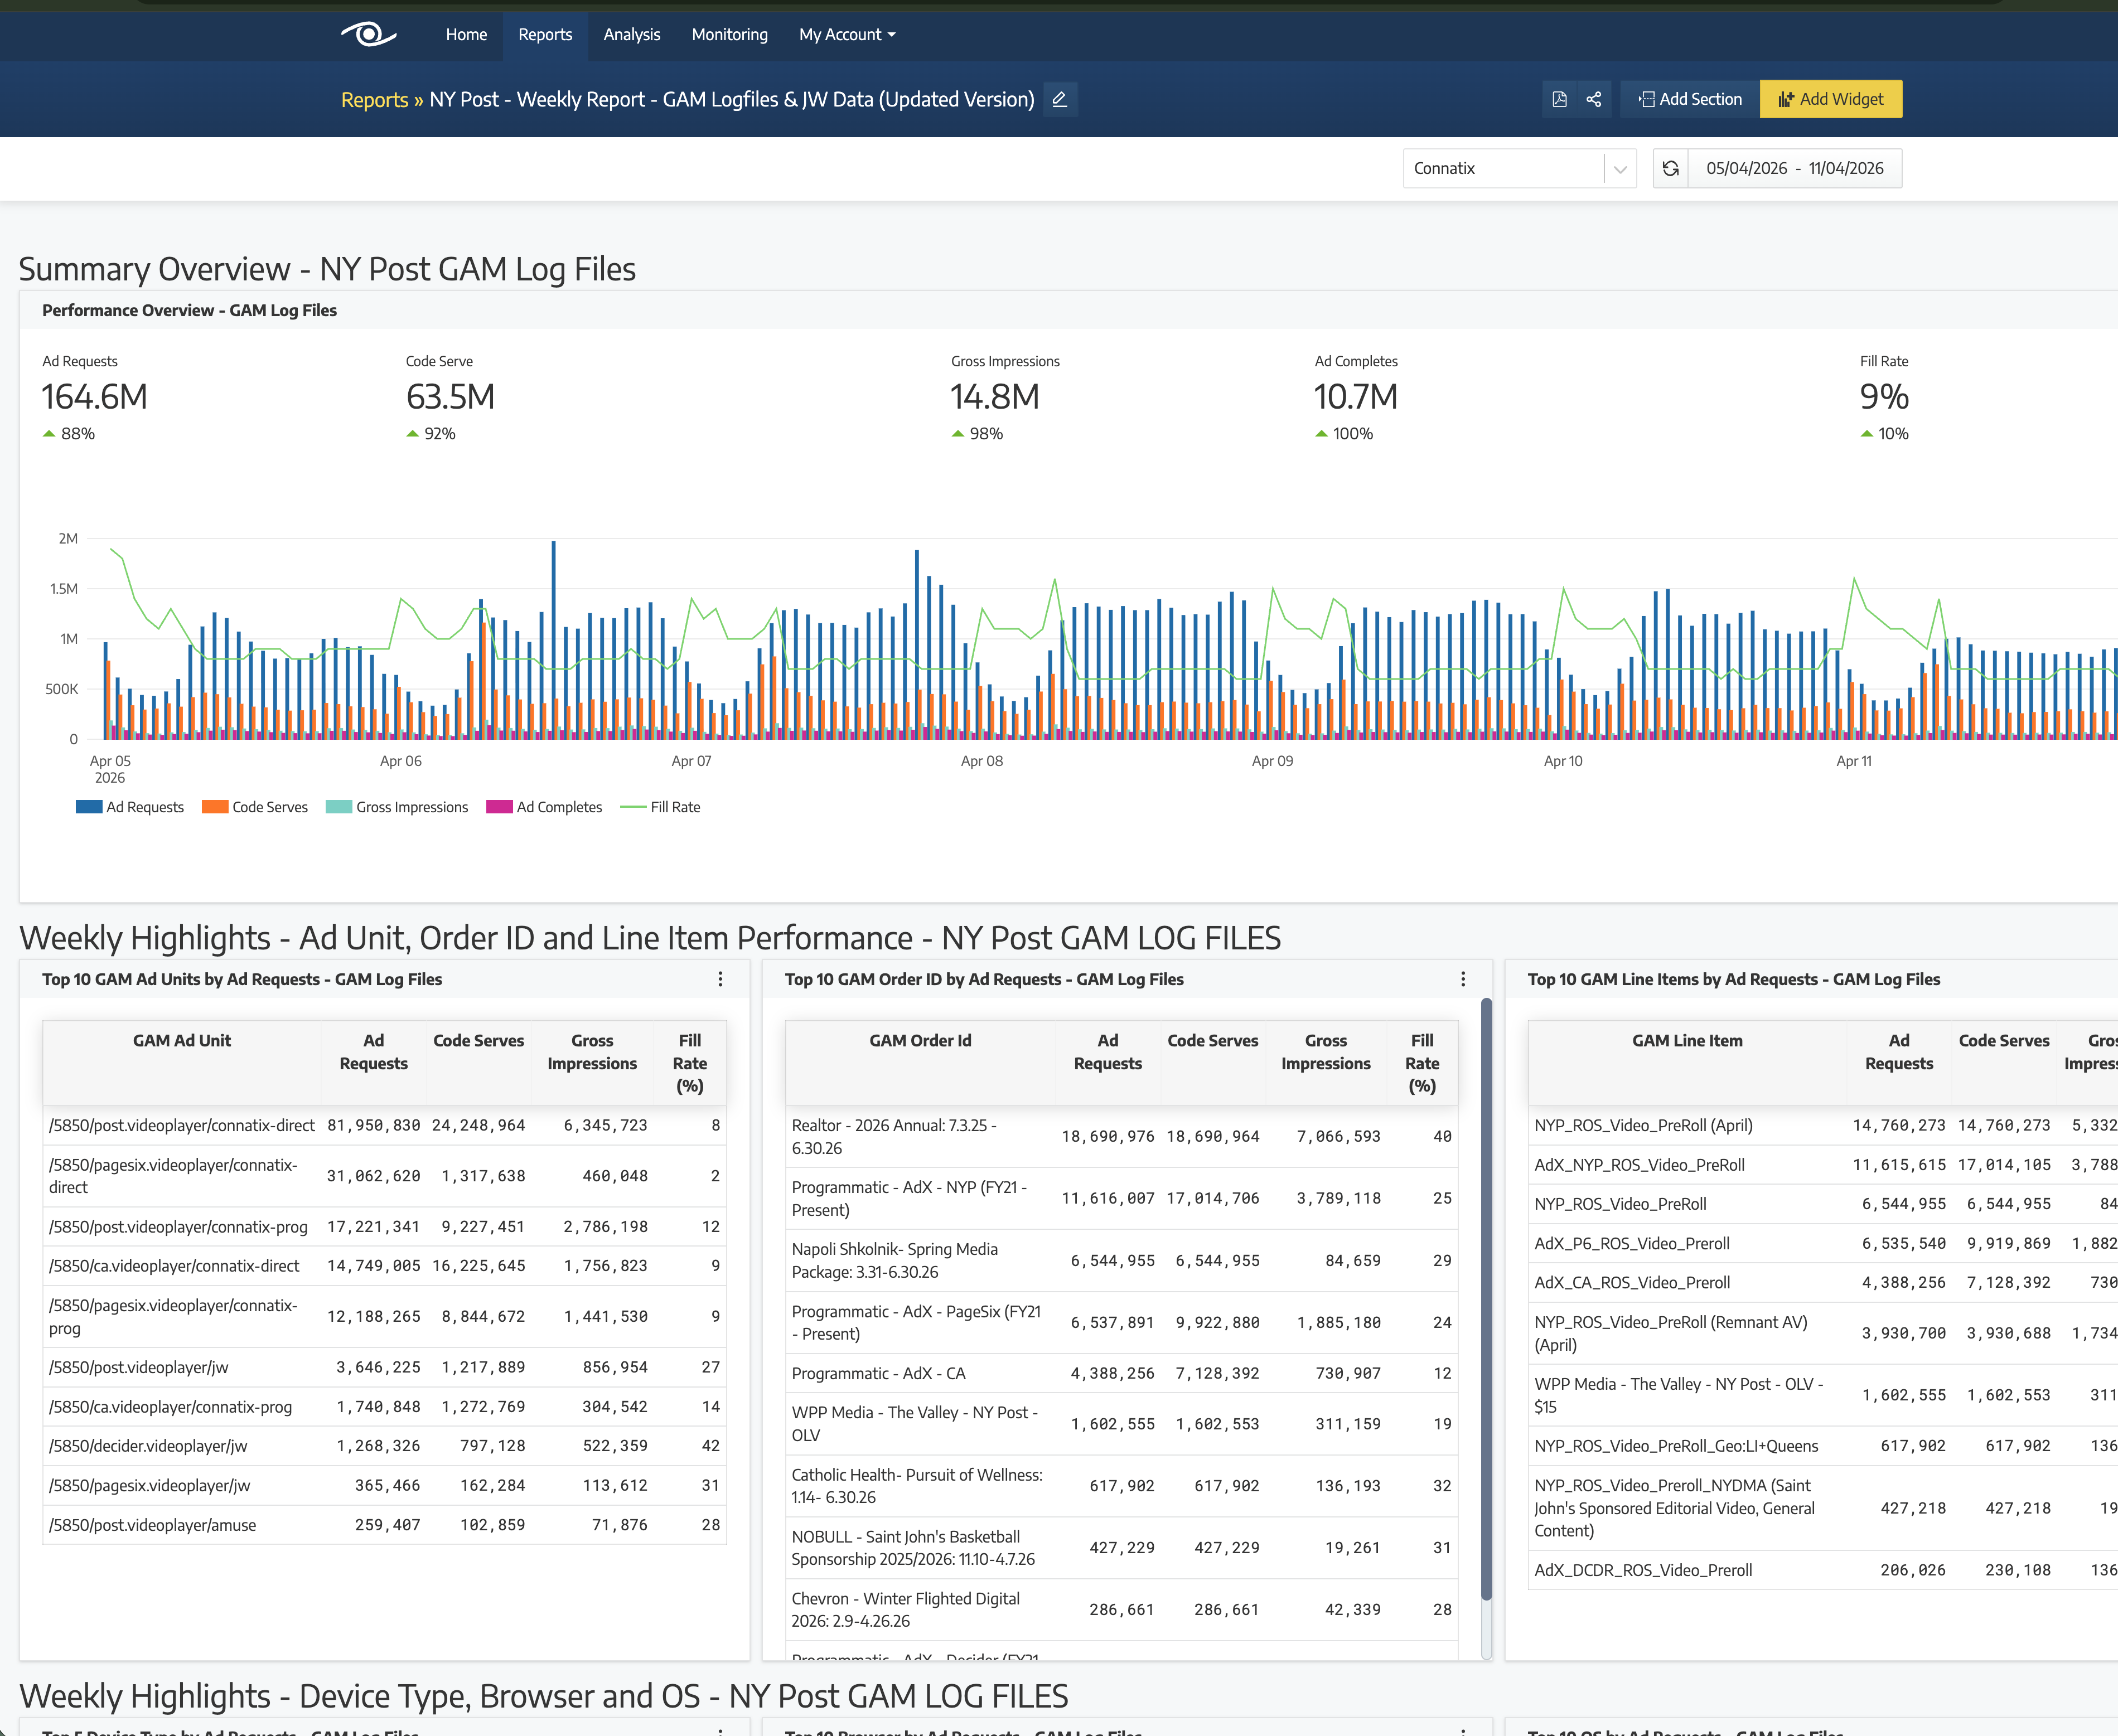Open options menu for Top 10 GAM Order ID widget
The height and width of the screenshot is (1736, 2118).
click(1463, 979)
